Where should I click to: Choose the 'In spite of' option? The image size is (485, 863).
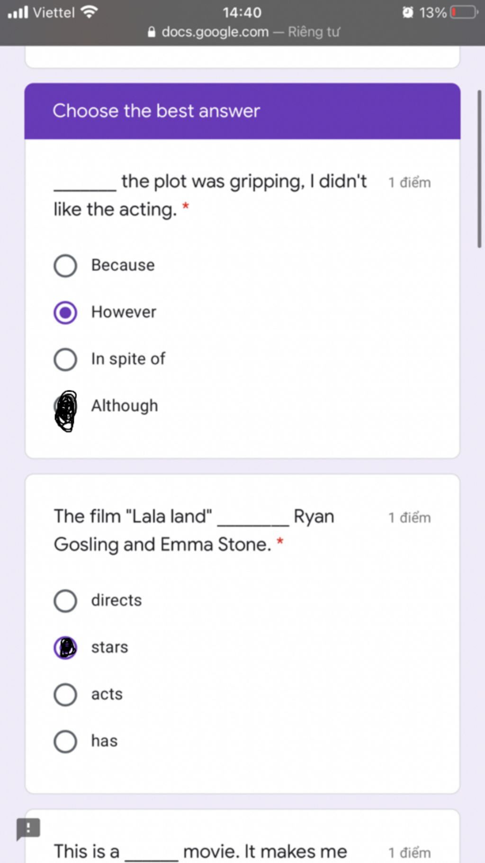pos(65,359)
